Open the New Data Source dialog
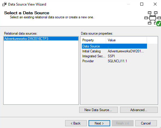The height and width of the screenshot is (128, 161). coord(98,110)
